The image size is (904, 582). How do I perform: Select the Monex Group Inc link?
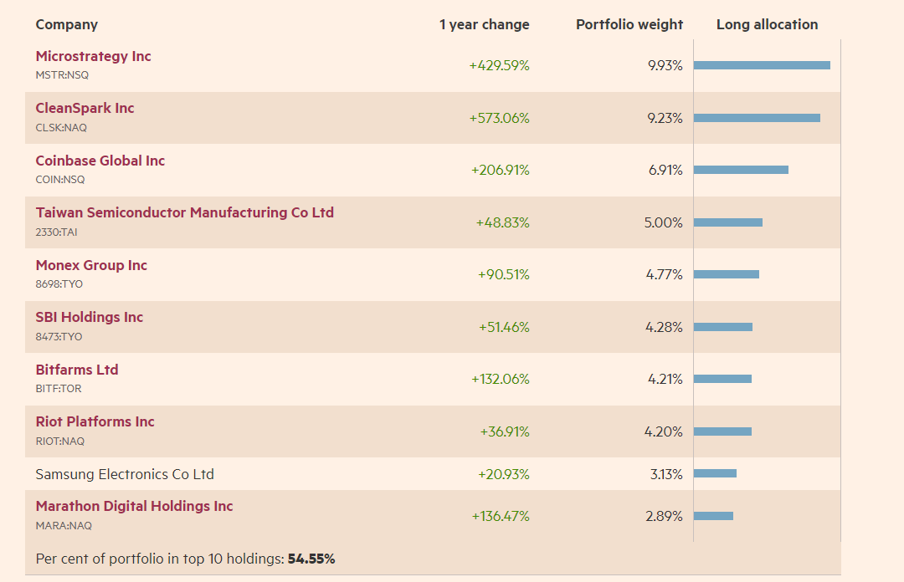[91, 266]
